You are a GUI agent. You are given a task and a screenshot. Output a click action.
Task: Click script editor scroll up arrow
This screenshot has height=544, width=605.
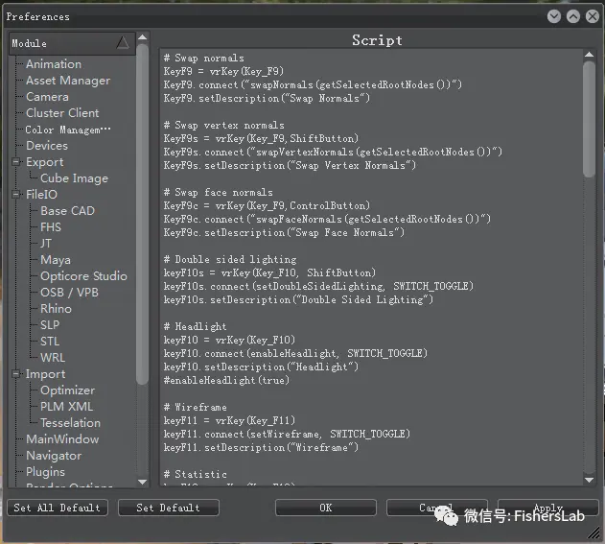[589, 55]
